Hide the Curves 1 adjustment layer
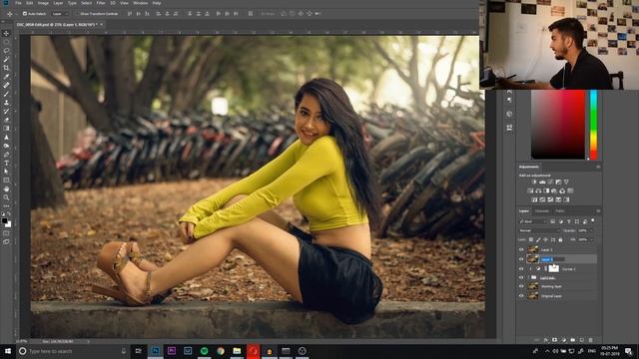 [521, 268]
